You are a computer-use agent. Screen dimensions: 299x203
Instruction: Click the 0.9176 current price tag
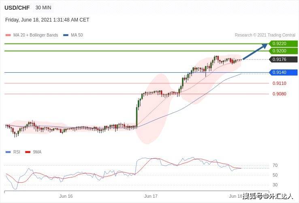point(284,60)
